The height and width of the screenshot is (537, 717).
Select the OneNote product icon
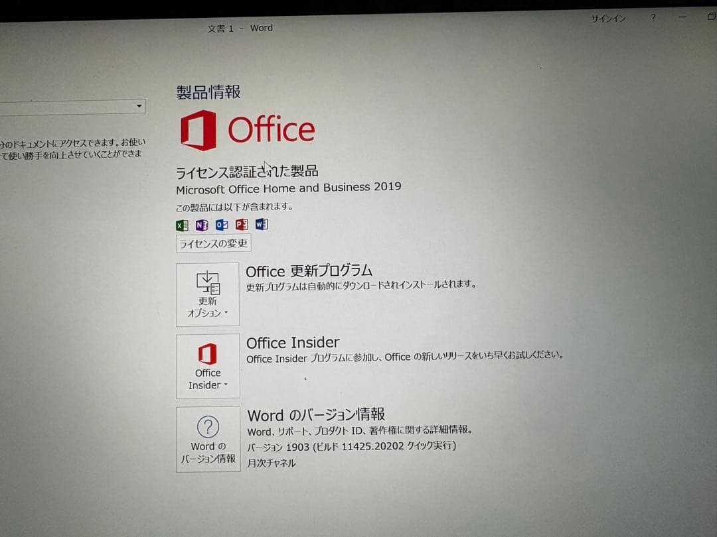pyautogui.click(x=201, y=225)
